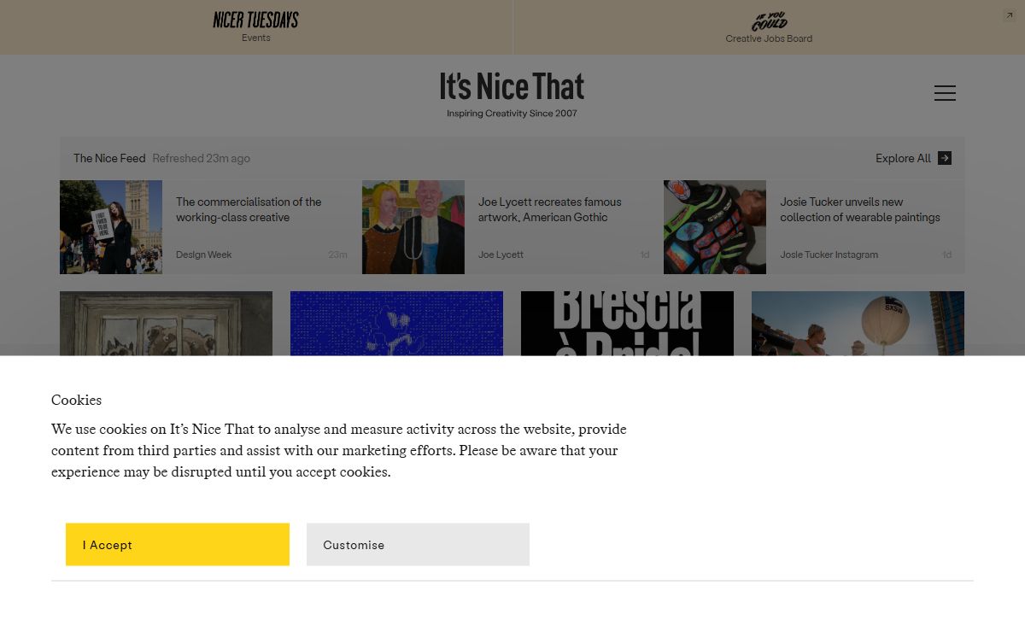This screenshot has height=632, width=1025.
Task: Open the white balloon photo card
Action: pos(858,323)
